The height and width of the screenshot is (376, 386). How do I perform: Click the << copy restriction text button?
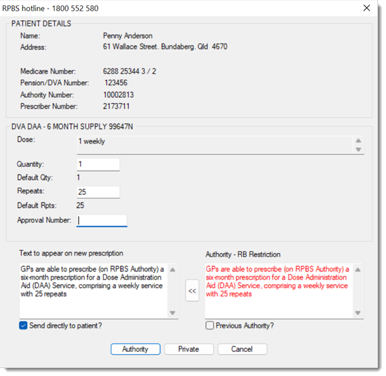coord(192,291)
